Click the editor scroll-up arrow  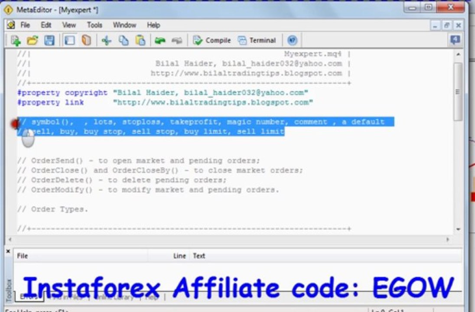[458, 54]
